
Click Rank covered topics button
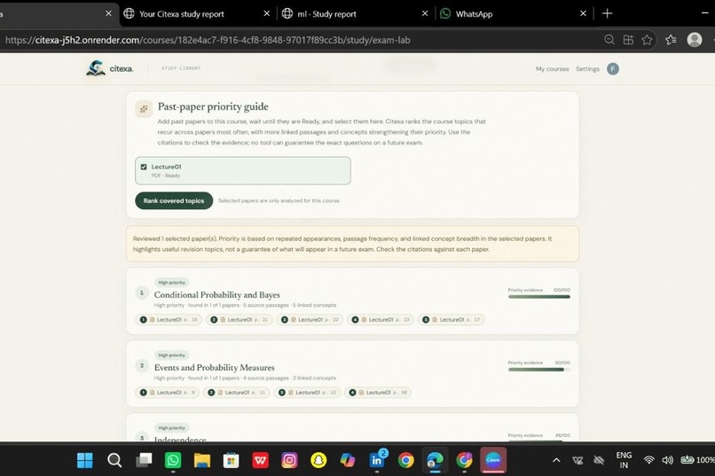pos(174,201)
